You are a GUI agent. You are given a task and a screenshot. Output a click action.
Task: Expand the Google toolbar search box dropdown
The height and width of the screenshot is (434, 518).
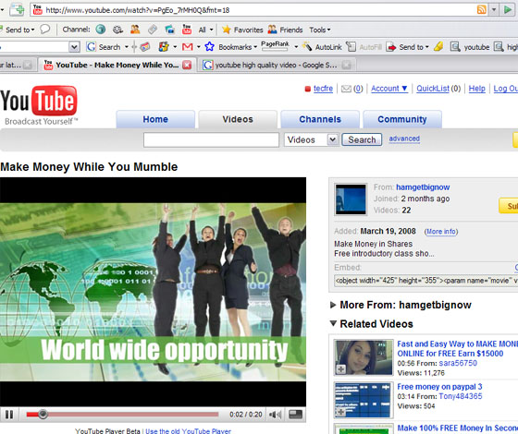point(74,47)
